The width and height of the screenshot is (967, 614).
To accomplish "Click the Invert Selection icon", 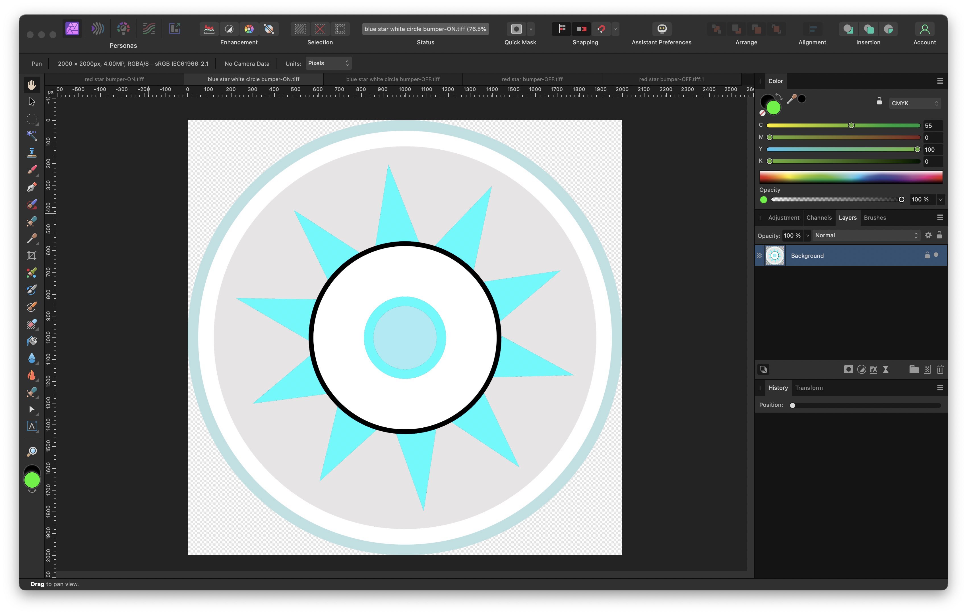I will pos(340,29).
